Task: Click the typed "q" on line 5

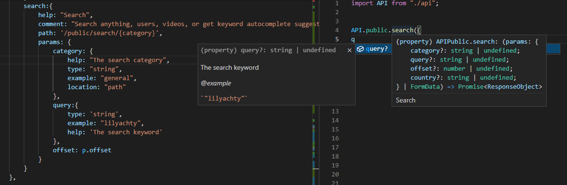Action: (x=353, y=40)
